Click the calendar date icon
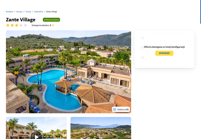The height and width of the screenshot is (139, 201). click(x=142, y=48)
